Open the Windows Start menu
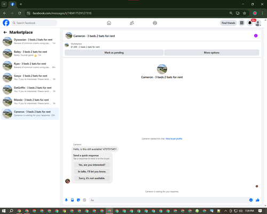The width and height of the screenshot is (267, 214). (4, 211)
